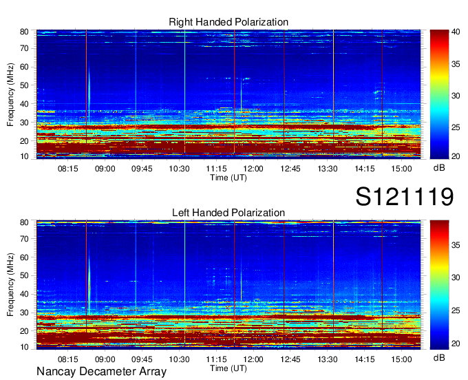This screenshot has width=468, height=380.
Task: Click the Left Handed panel color scale bar
Action: [x=439, y=285]
